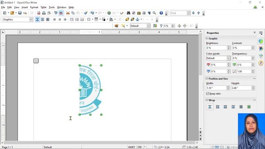Toggle INSRT insert mode in status bar
The height and width of the screenshot is (149, 265).
pyautogui.click(x=132, y=147)
